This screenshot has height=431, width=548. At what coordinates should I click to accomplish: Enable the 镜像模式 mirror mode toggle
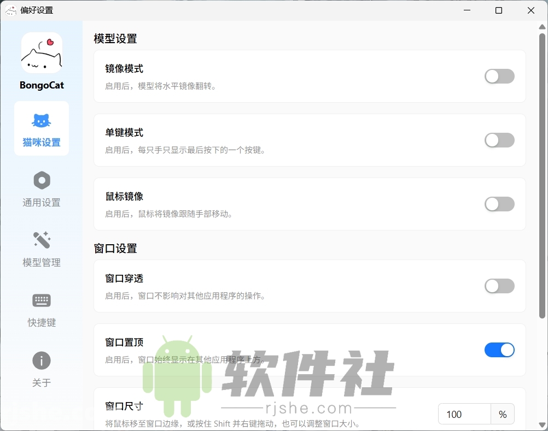click(x=499, y=76)
